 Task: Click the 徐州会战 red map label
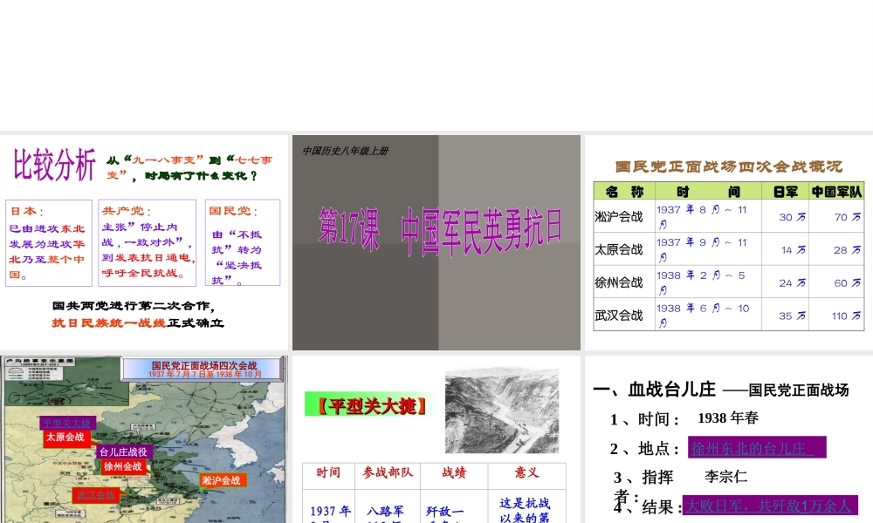pos(123,466)
